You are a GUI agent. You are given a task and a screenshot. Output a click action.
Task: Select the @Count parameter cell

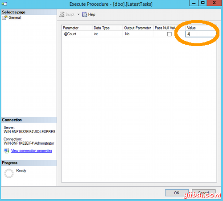[77, 34]
